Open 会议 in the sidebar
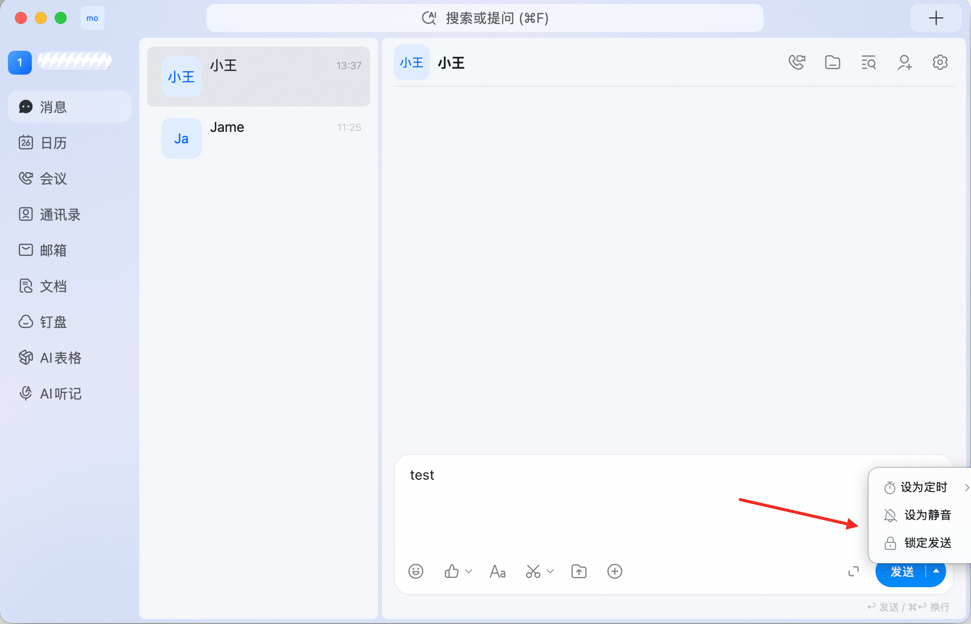The height and width of the screenshot is (624, 971). (x=70, y=179)
